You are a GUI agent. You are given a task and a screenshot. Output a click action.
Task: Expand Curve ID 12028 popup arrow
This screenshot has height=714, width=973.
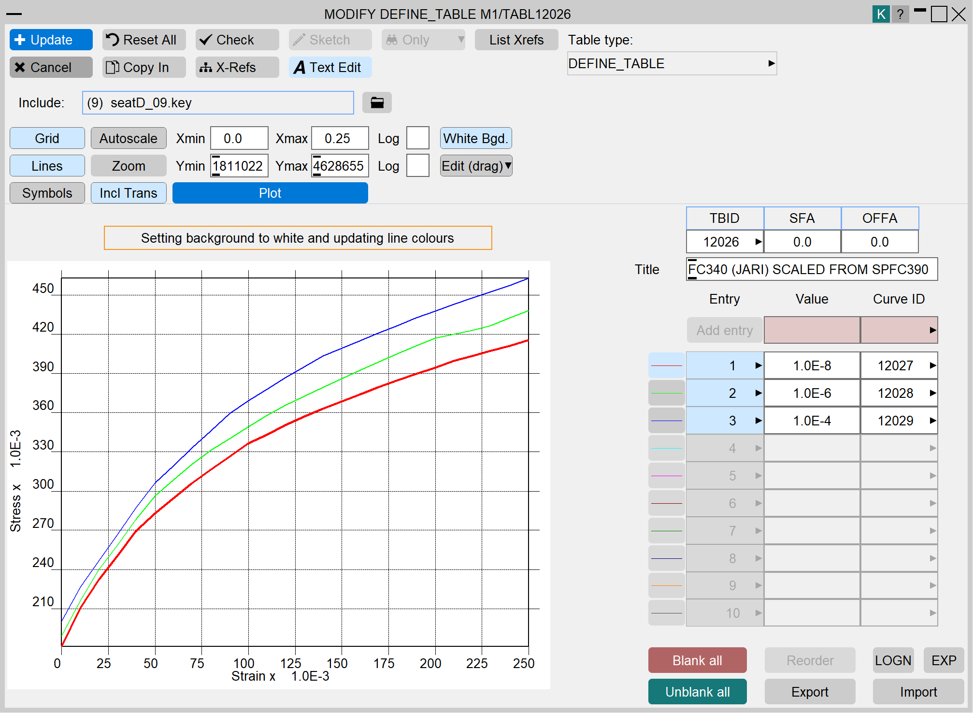click(x=933, y=393)
